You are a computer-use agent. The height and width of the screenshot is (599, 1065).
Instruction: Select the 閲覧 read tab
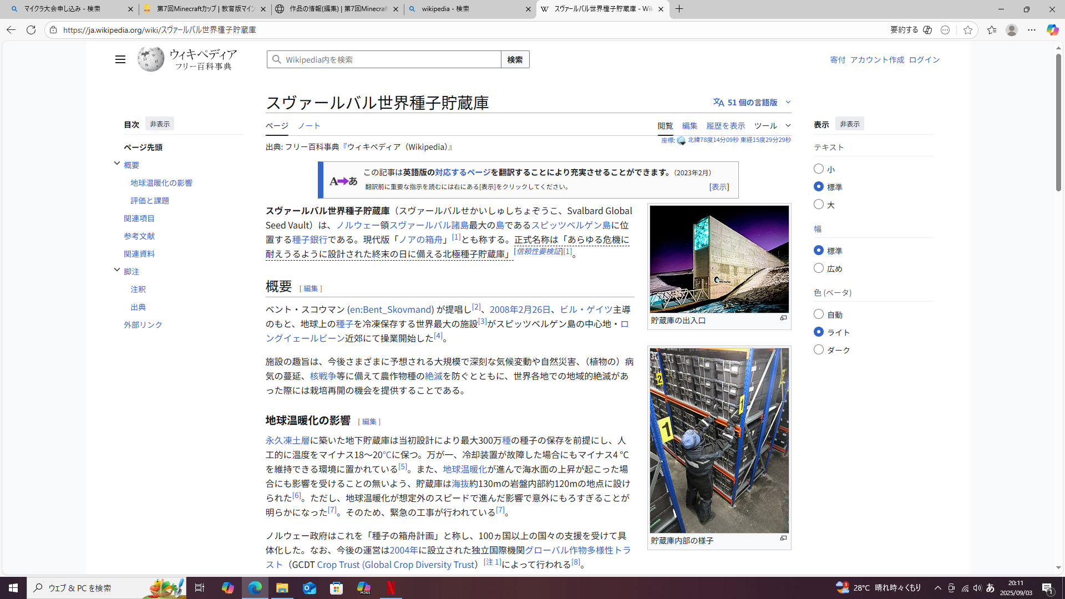665,126
